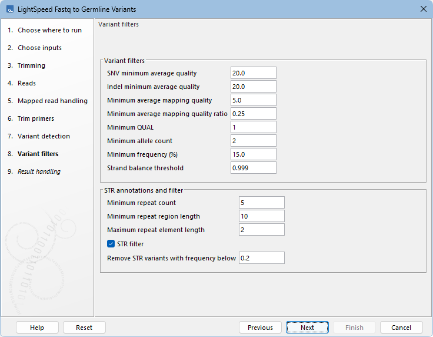Click the Minimum repeat count field

262,203
